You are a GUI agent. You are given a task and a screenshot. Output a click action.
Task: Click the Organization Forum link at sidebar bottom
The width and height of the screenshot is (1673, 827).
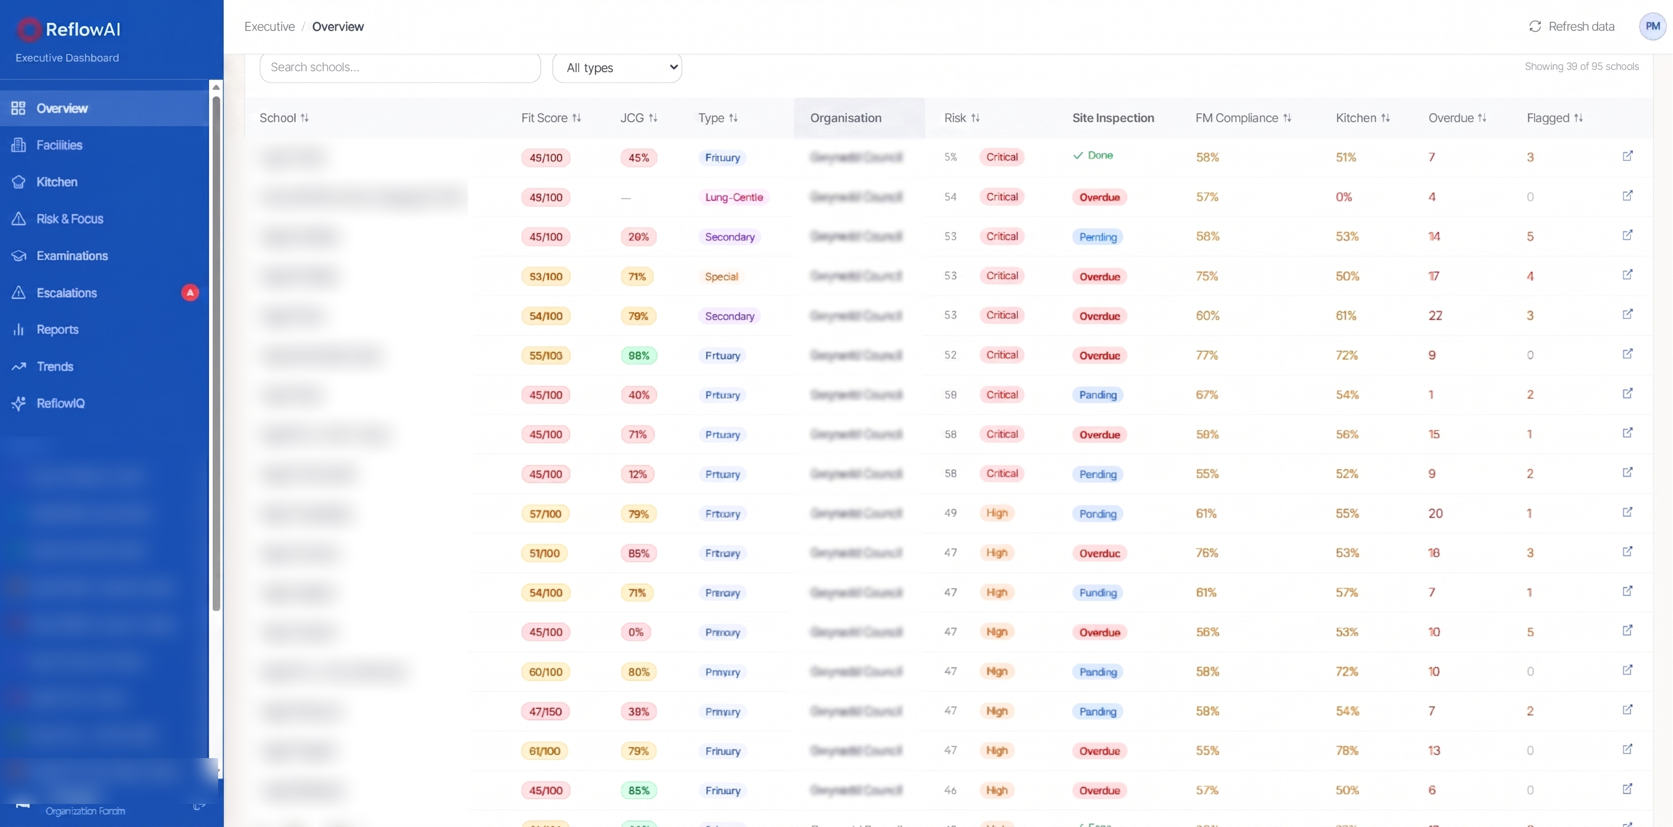point(85,811)
